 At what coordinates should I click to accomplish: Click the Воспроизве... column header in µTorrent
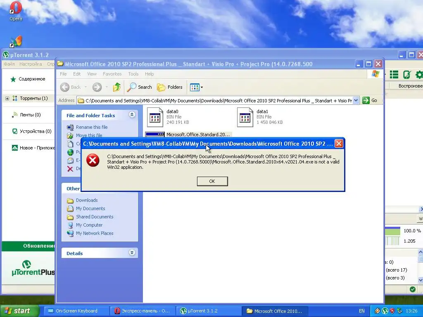(x=410, y=86)
